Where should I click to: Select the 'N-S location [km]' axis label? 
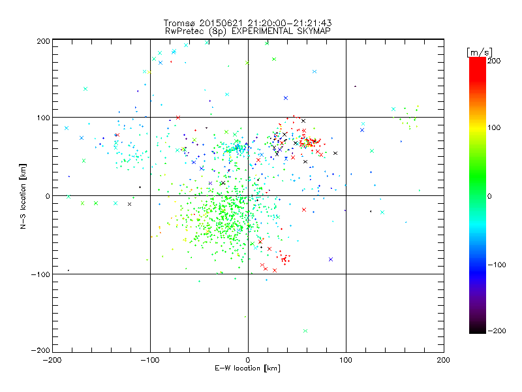tap(23, 197)
